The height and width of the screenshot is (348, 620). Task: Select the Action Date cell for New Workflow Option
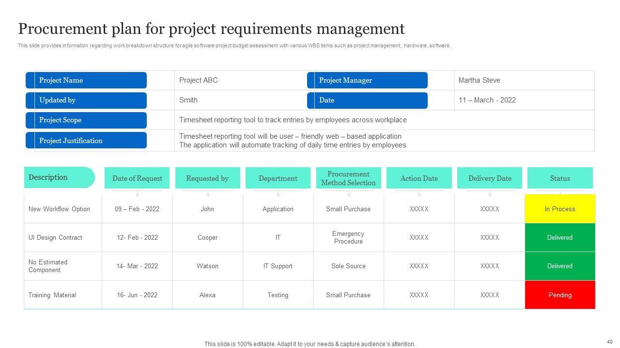[x=419, y=209]
